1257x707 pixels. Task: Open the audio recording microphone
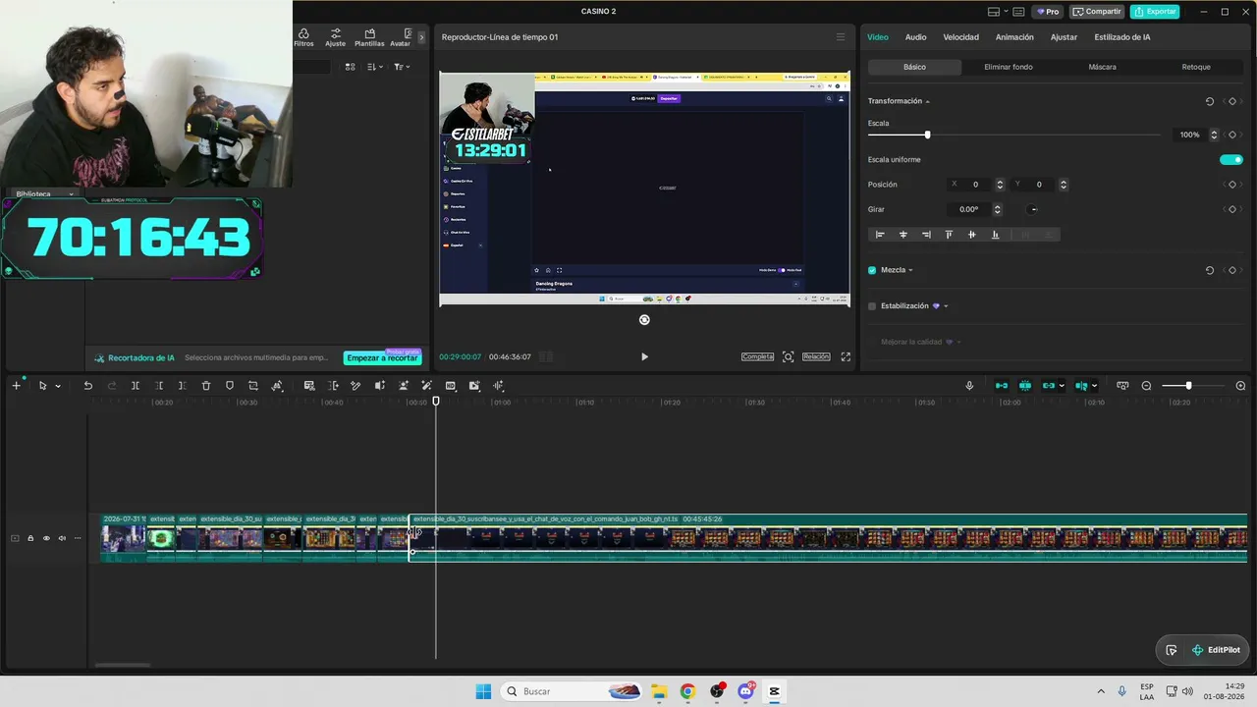coord(969,386)
